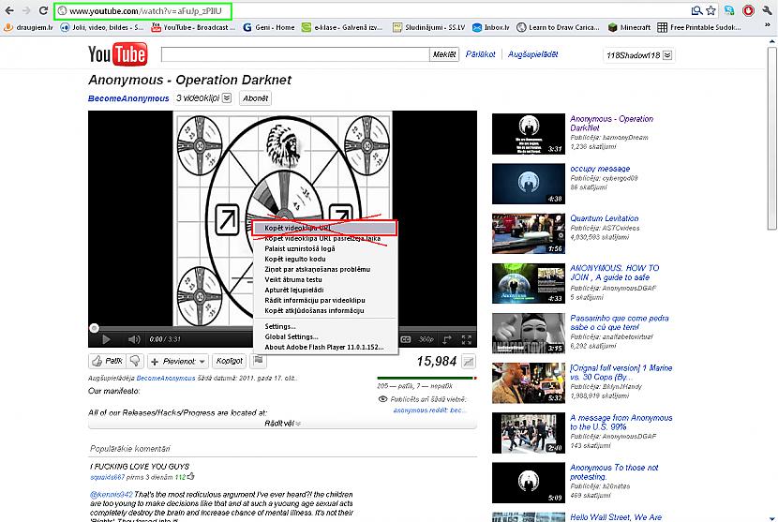The height and width of the screenshot is (522, 778).
Task: Open A message from Anonymous thumbnail
Action: pyautogui.click(x=529, y=433)
